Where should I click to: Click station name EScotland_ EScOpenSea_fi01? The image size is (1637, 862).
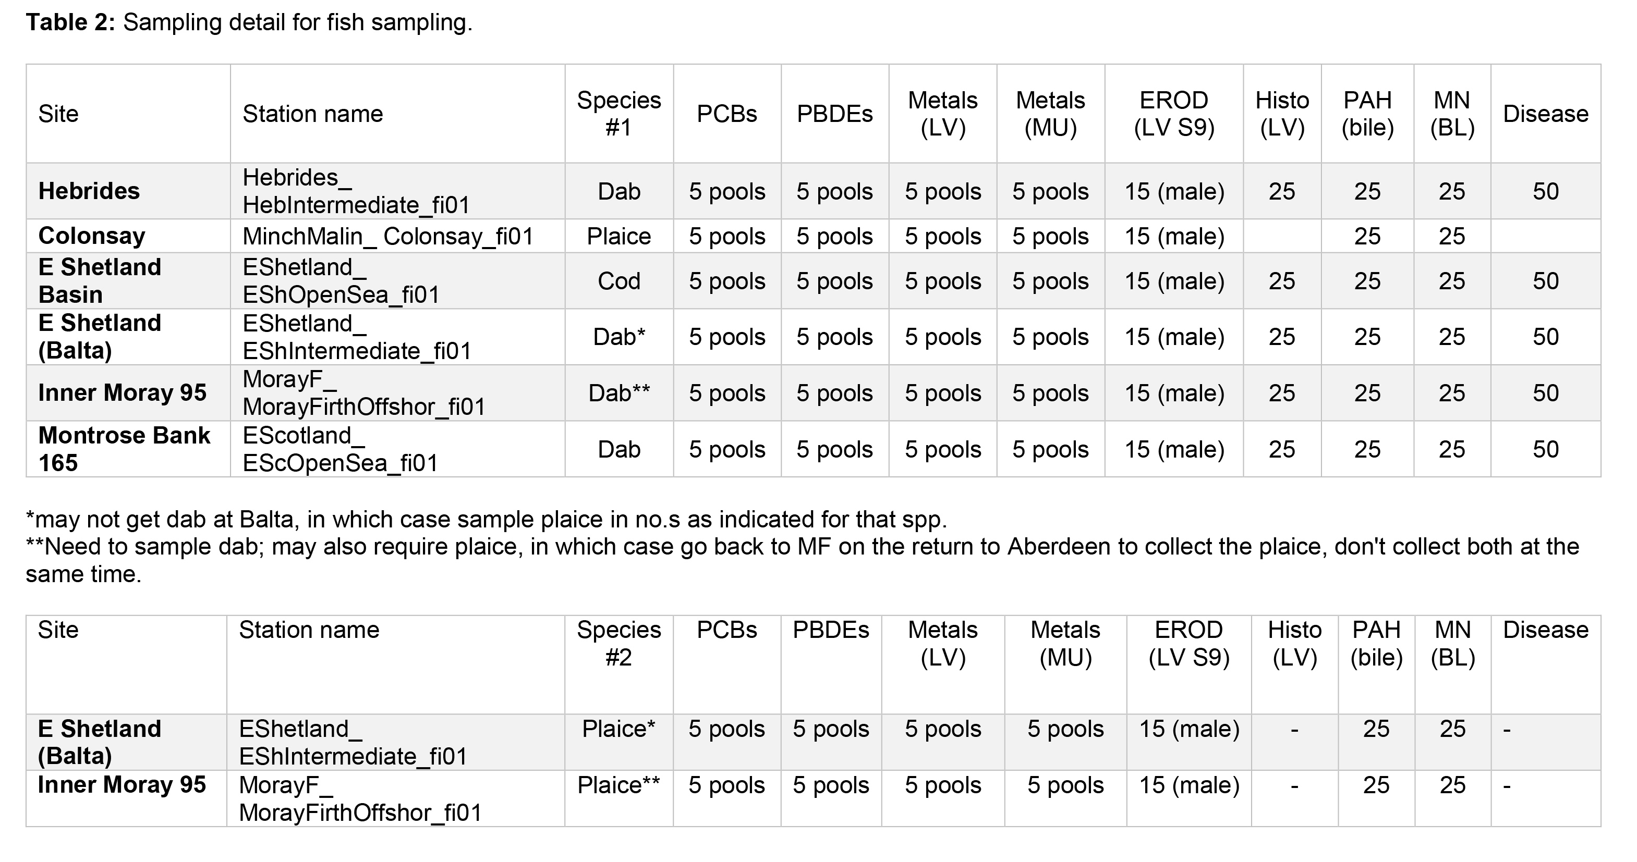pos(340,449)
